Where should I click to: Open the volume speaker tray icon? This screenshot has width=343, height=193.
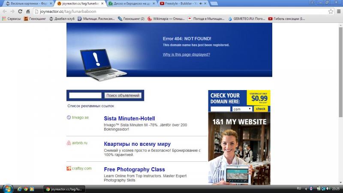pyautogui.click(x=328, y=189)
